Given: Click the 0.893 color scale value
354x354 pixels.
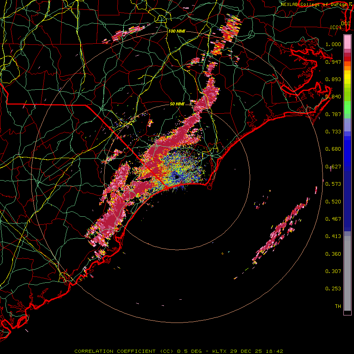Looking at the screenshot, I should pyautogui.click(x=333, y=79).
